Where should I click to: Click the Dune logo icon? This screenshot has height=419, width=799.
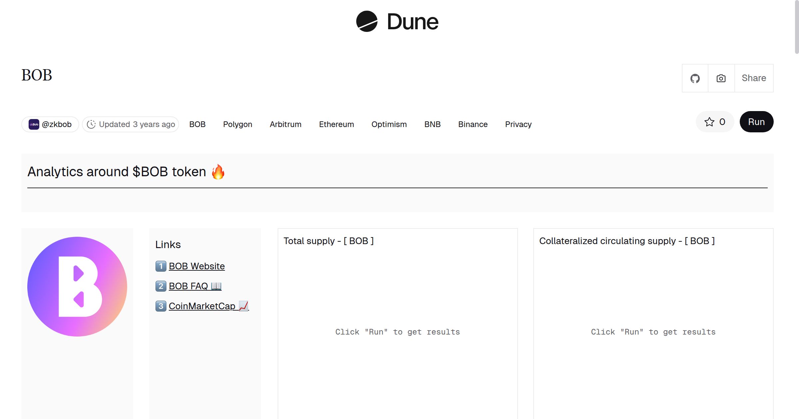(367, 21)
